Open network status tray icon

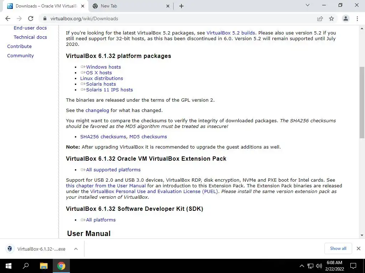pos(310,266)
